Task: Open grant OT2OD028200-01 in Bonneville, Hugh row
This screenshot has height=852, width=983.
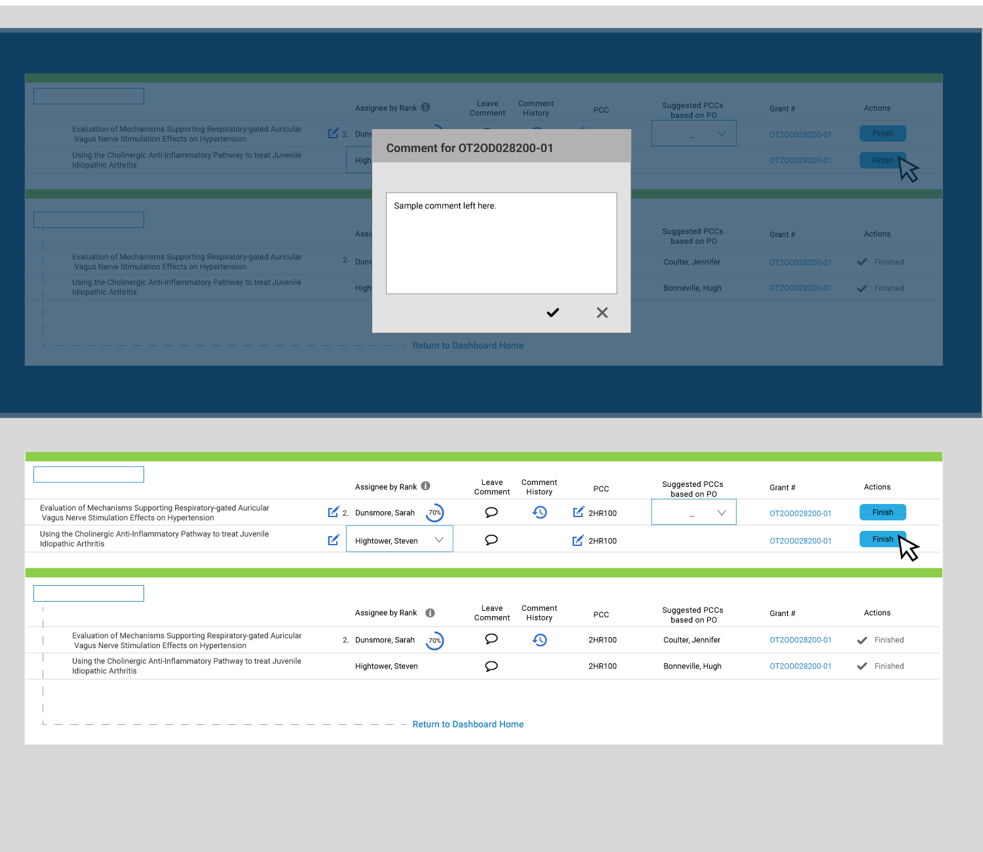Action: [x=800, y=666]
